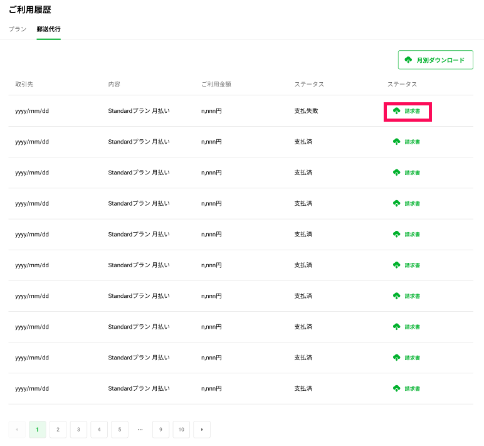The height and width of the screenshot is (446, 484).
Task: Jump to page 5 in pagination
Action: click(119, 430)
